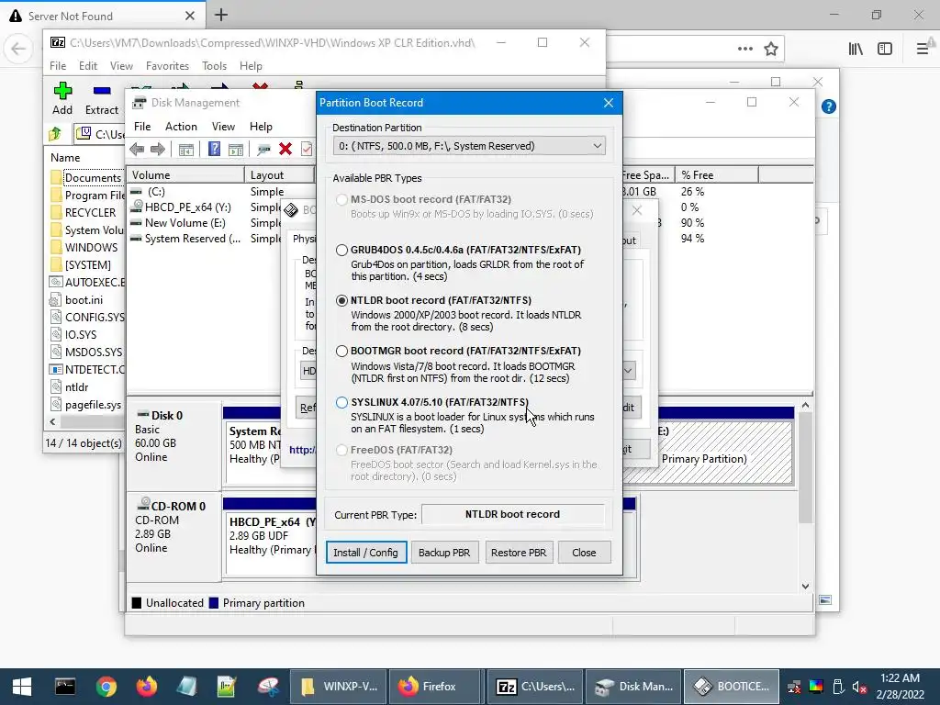The height and width of the screenshot is (705, 940).
Task: Click the bookmark star icon in Firefox
Action: pos(771,49)
